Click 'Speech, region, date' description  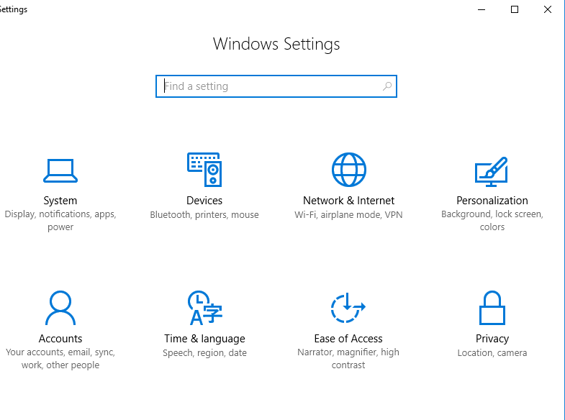pos(204,353)
